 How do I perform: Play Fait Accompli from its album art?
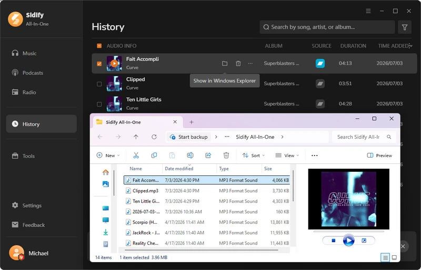[114, 64]
